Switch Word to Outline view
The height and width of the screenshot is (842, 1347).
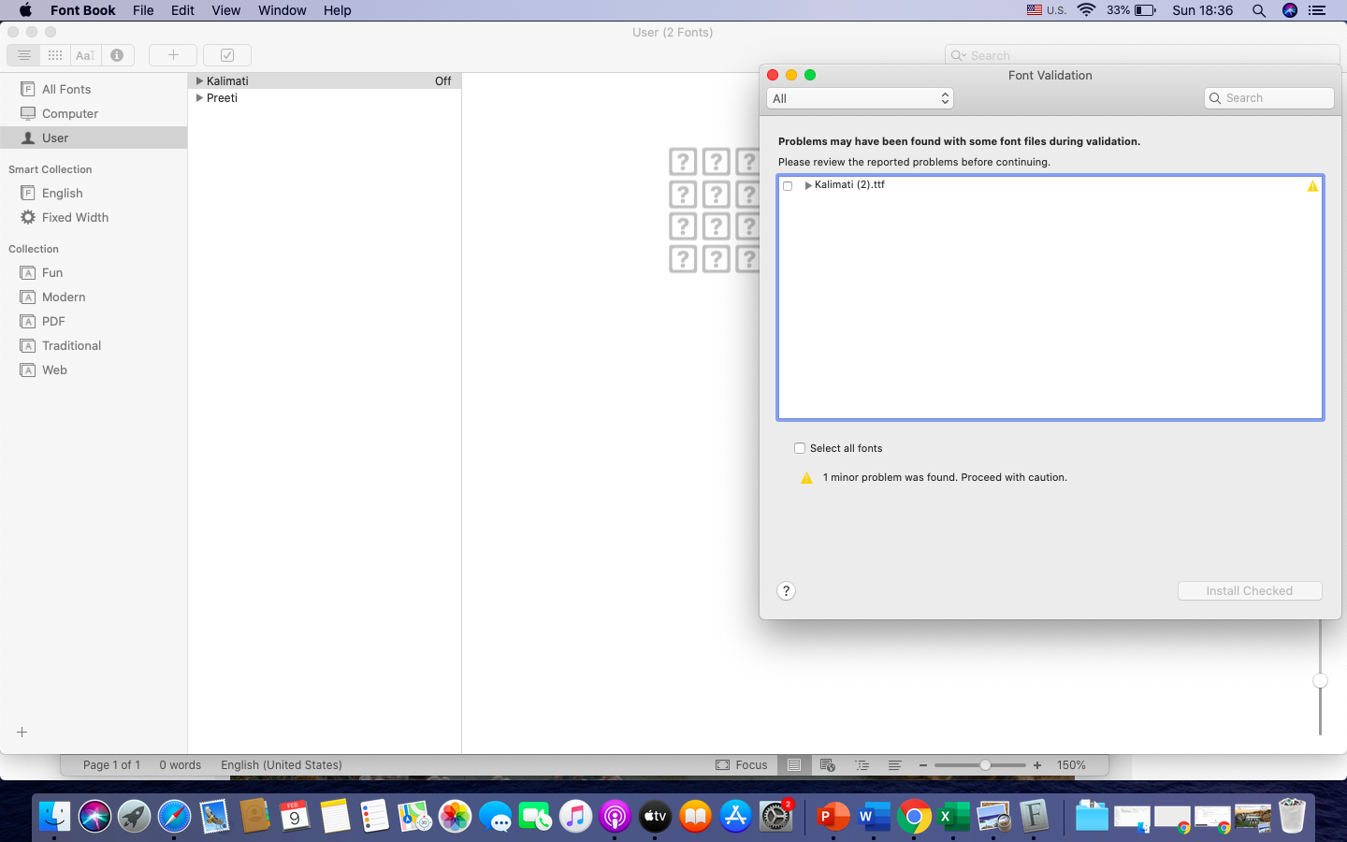coord(862,765)
